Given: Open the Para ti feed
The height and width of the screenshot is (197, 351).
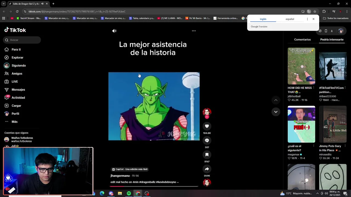Looking at the screenshot, I should click(16, 50).
